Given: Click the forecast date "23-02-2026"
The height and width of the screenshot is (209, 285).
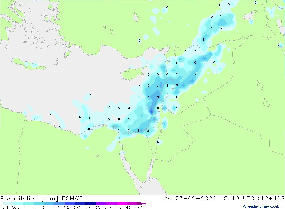Looking at the screenshot, I should tap(196, 198).
